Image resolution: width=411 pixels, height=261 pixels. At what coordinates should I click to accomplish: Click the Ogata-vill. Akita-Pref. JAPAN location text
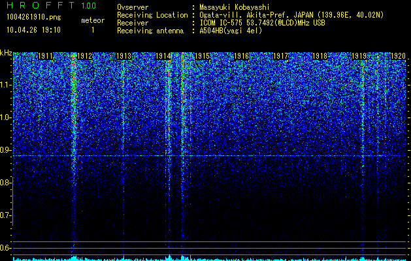[291, 15]
